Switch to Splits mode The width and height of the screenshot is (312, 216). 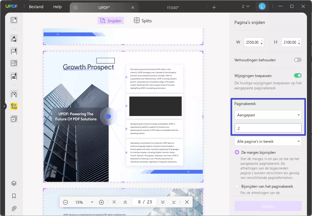pyautogui.click(x=142, y=20)
